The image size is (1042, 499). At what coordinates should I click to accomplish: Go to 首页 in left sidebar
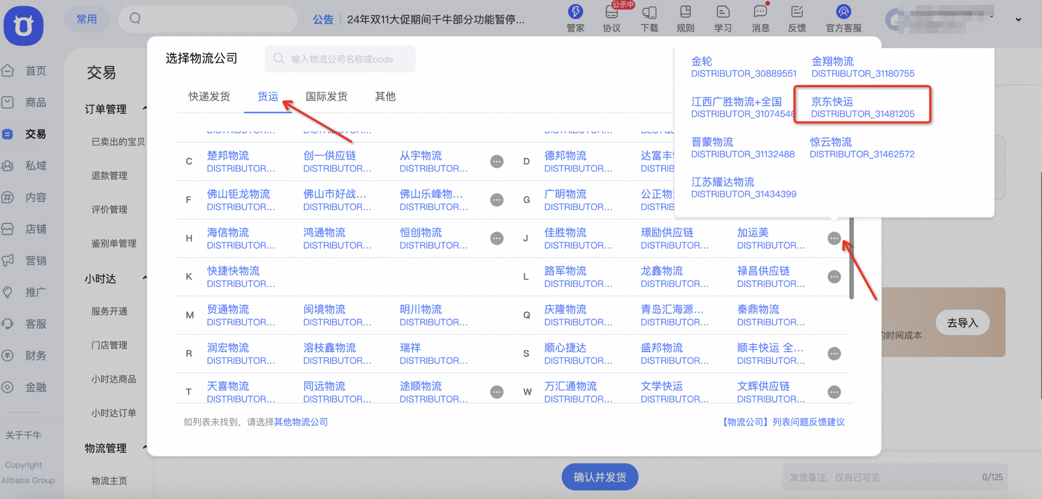click(25, 71)
